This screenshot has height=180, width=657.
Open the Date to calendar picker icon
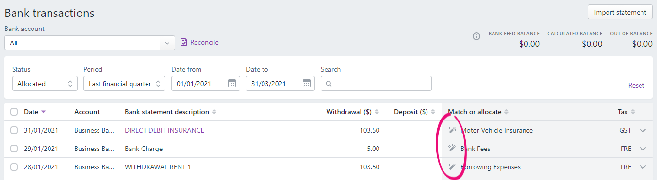point(307,84)
